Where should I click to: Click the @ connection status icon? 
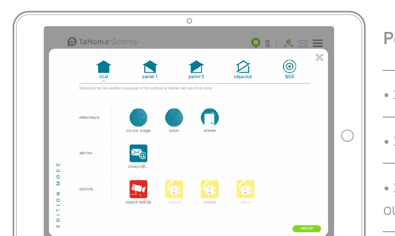288,43
